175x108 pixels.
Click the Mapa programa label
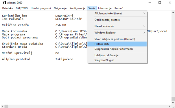[x=14, y=34]
